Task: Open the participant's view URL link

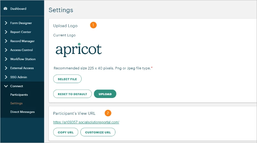Action: 86,122
